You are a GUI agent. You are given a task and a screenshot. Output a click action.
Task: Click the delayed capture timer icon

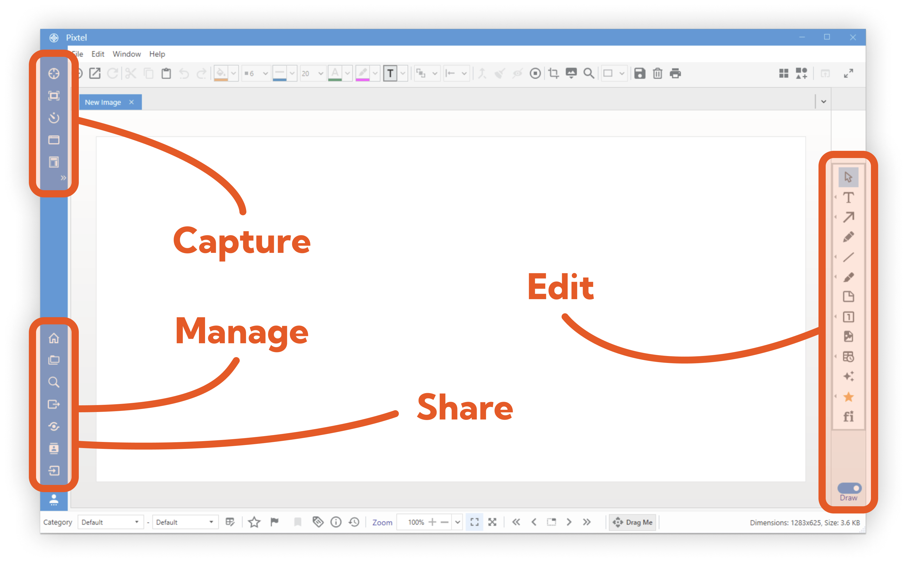[54, 118]
